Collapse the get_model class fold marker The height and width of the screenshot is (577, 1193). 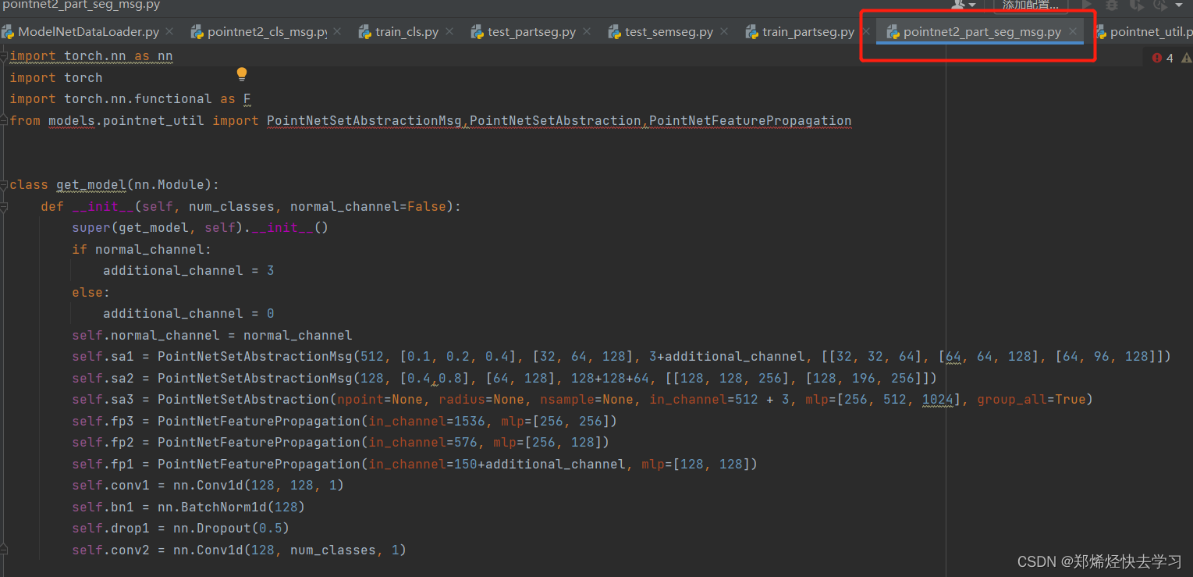(x=4, y=185)
